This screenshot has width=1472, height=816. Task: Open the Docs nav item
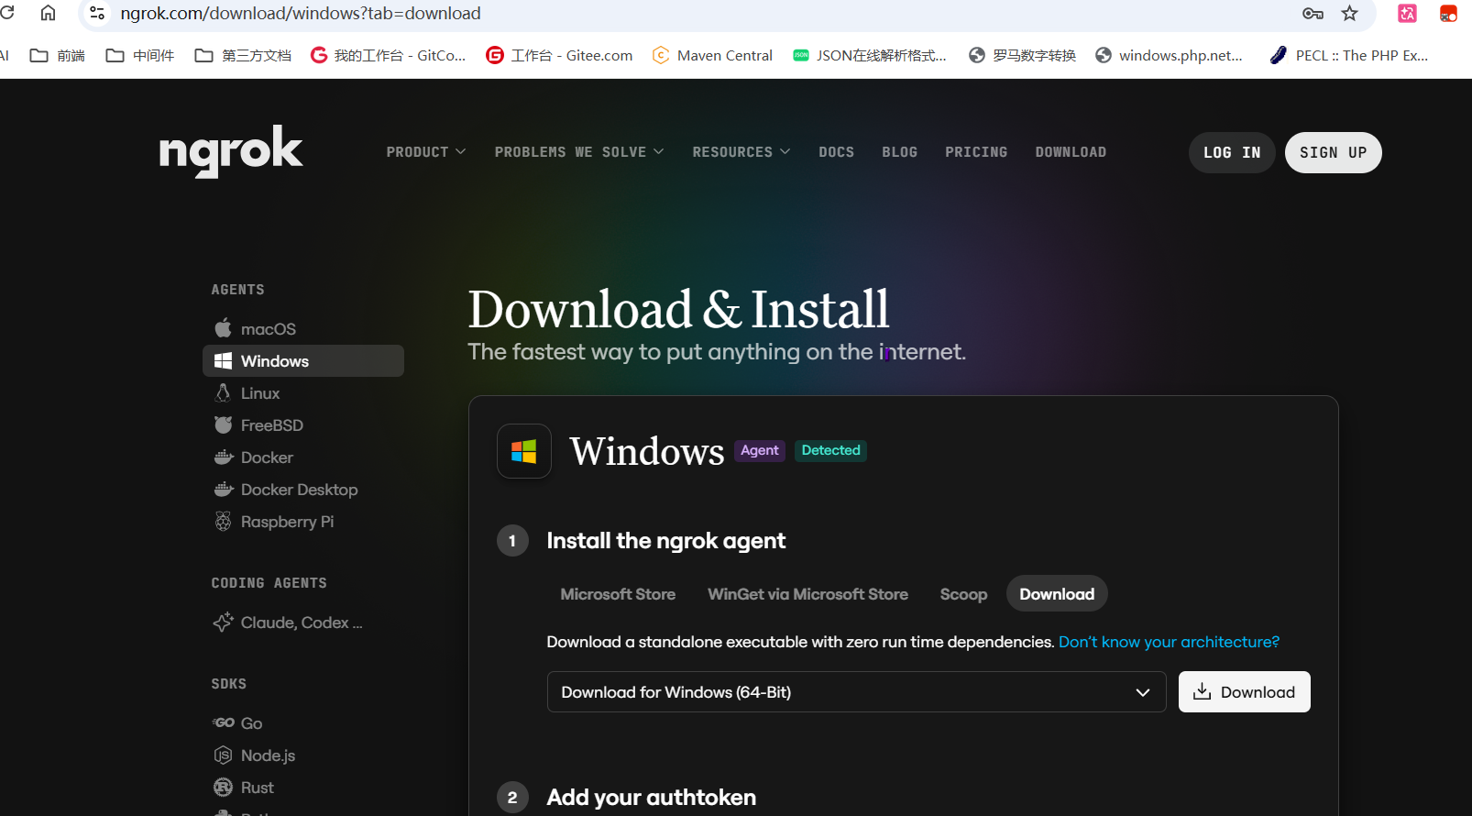[836, 152]
